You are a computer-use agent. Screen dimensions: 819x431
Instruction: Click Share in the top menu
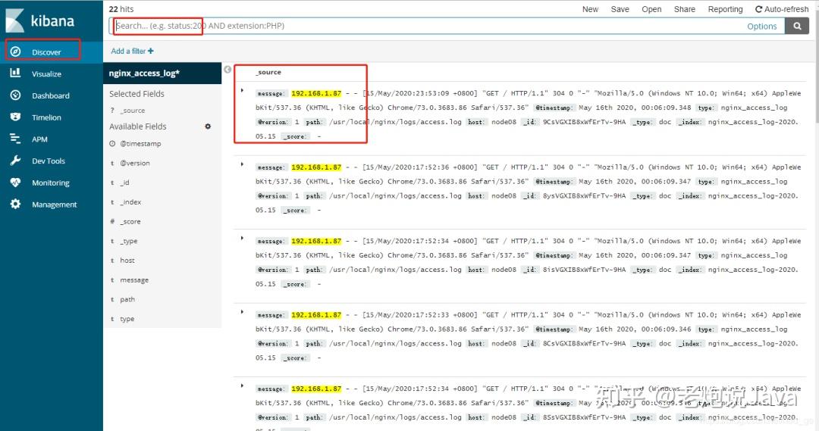[x=684, y=9]
